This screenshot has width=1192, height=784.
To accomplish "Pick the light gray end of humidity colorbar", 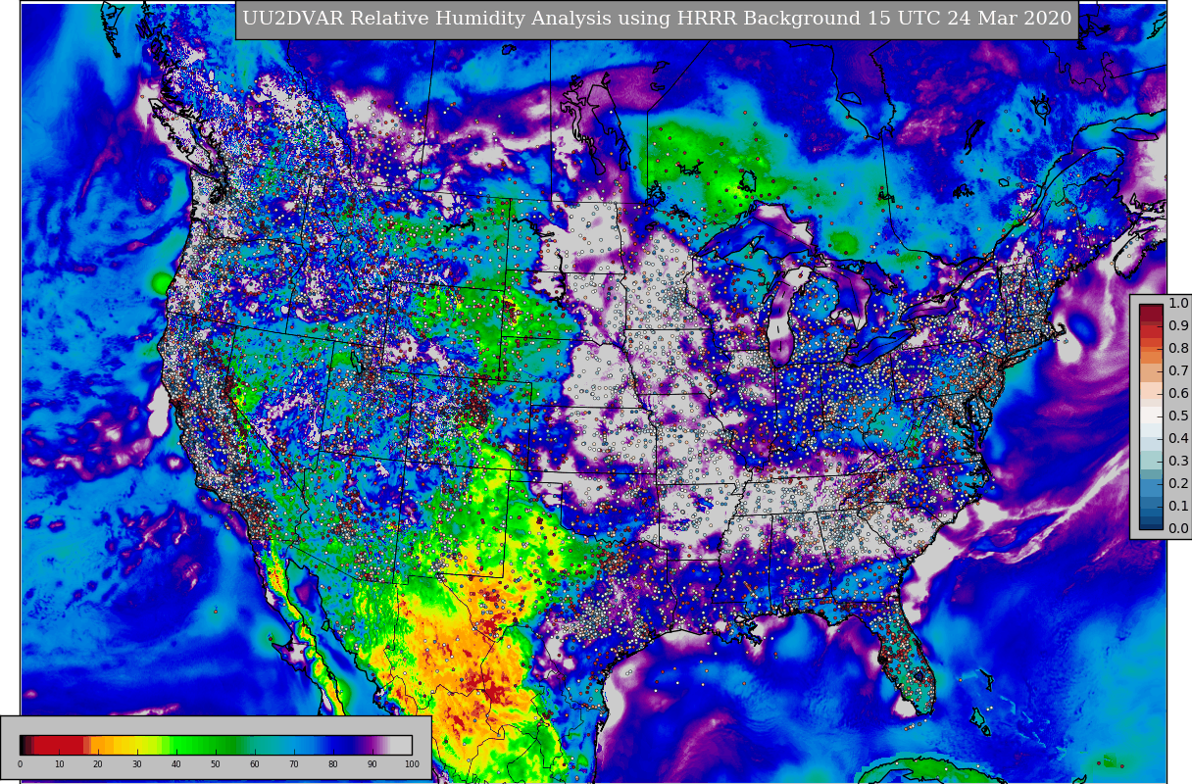I will click(402, 745).
